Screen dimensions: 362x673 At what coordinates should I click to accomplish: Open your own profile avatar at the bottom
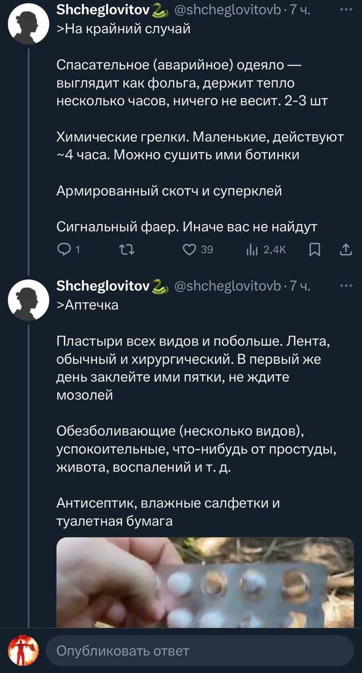coord(23,651)
